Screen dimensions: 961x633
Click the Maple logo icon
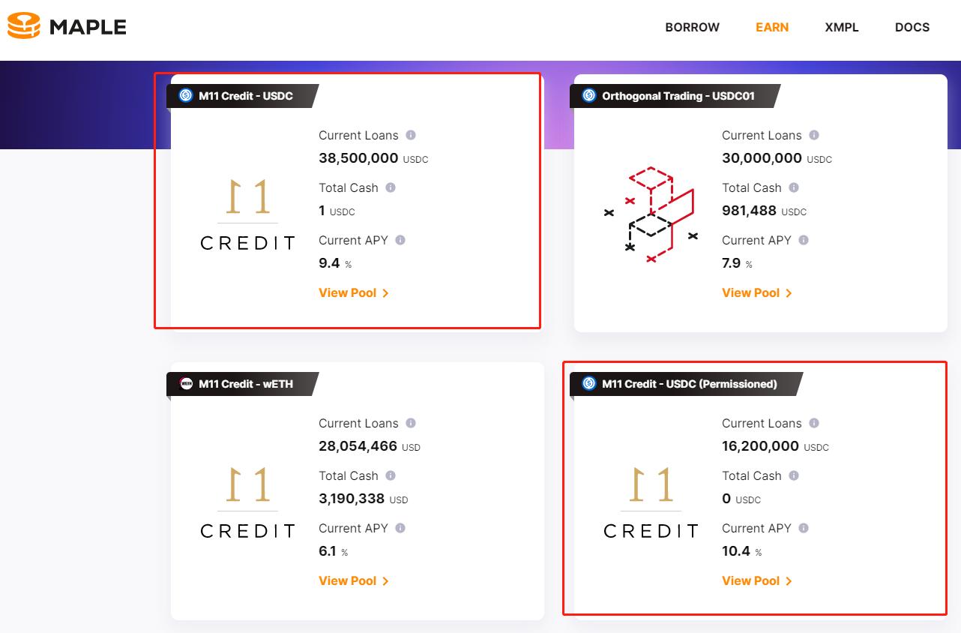click(23, 26)
